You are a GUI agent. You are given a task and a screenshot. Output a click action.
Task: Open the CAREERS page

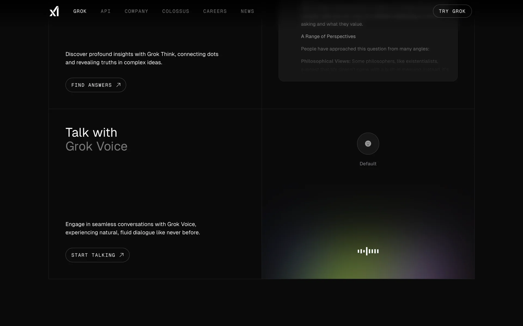pyautogui.click(x=215, y=11)
